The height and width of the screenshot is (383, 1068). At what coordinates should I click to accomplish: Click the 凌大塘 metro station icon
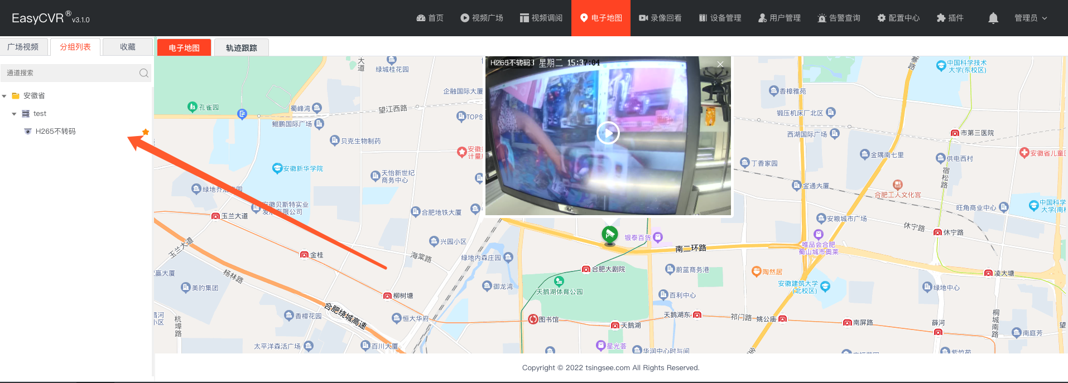(988, 273)
